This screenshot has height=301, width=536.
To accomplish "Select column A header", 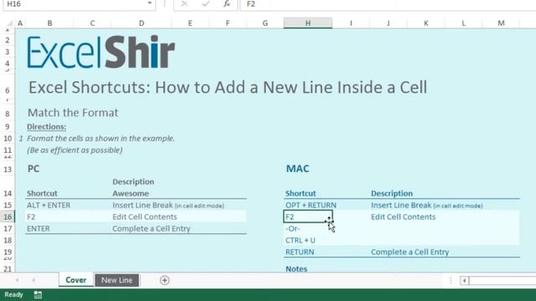I will pyautogui.click(x=20, y=23).
